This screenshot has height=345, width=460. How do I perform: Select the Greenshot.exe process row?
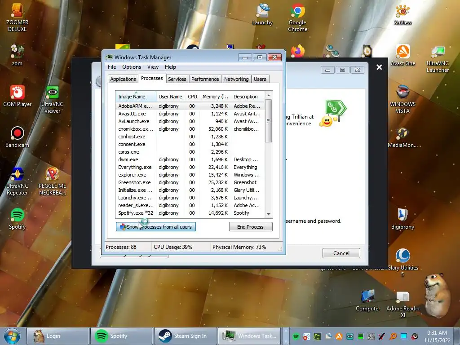pyautogui.click(x=190, y=182)
